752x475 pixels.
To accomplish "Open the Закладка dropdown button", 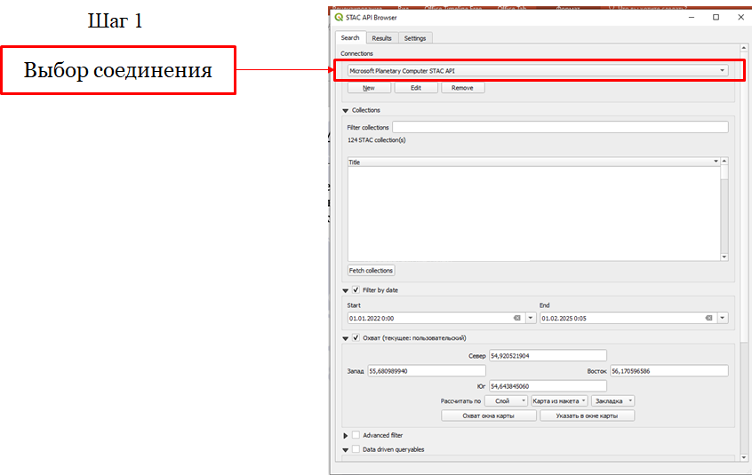I will coord(613,400).
